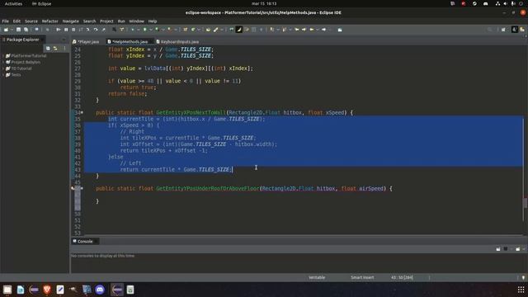
Task: Expand the Project Babylon project
Action: tap(3, 63)
